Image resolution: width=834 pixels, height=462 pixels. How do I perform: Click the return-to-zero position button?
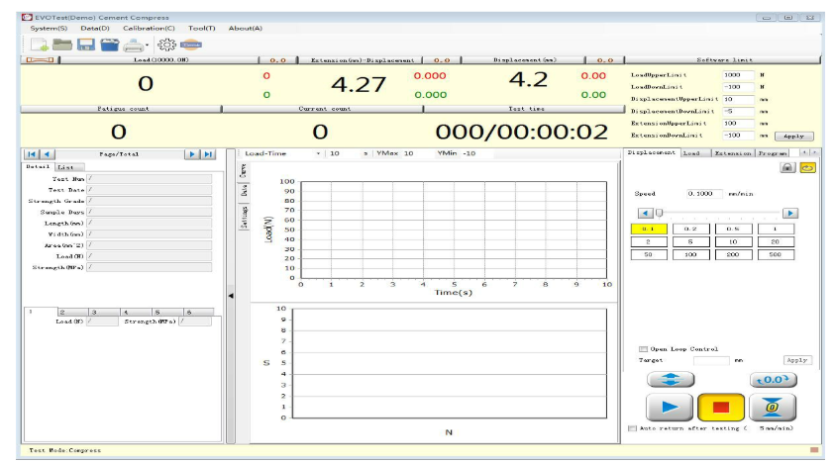[773, 408]
